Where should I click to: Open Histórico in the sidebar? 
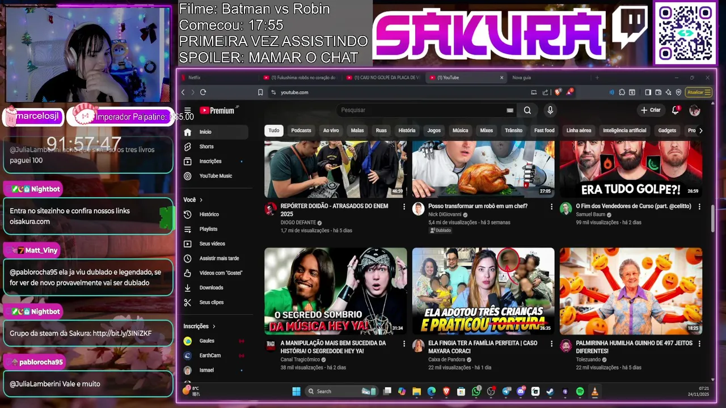coord(216,214)
